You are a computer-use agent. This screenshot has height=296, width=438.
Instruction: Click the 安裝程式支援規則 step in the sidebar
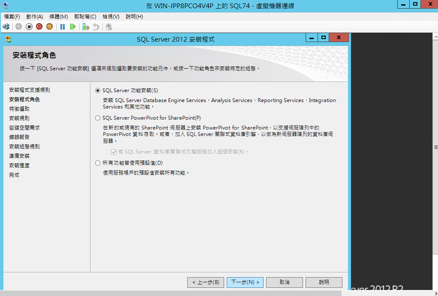pos(30,90)
